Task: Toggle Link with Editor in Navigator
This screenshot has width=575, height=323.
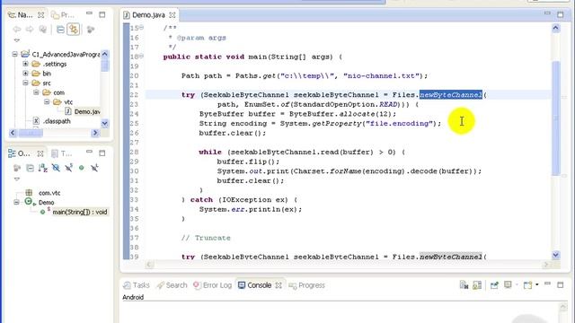Action: coord(74,30)
